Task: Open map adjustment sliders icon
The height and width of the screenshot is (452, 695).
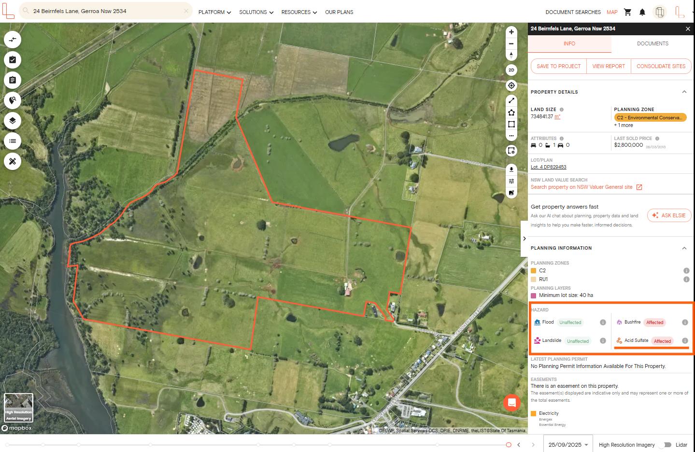Action: (511, 181)
